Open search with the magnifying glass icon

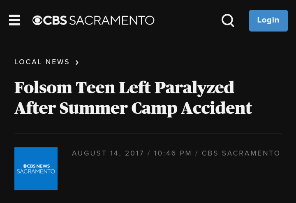point(228,20)
